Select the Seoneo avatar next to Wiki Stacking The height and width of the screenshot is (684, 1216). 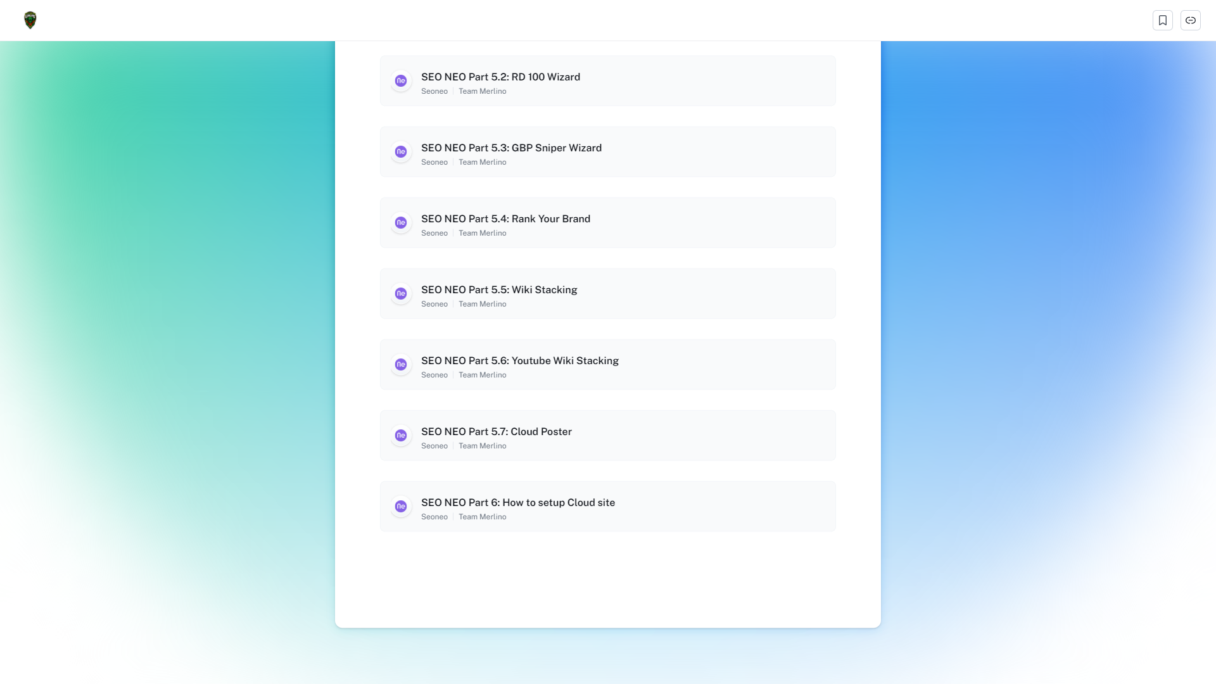click(400, 293)
